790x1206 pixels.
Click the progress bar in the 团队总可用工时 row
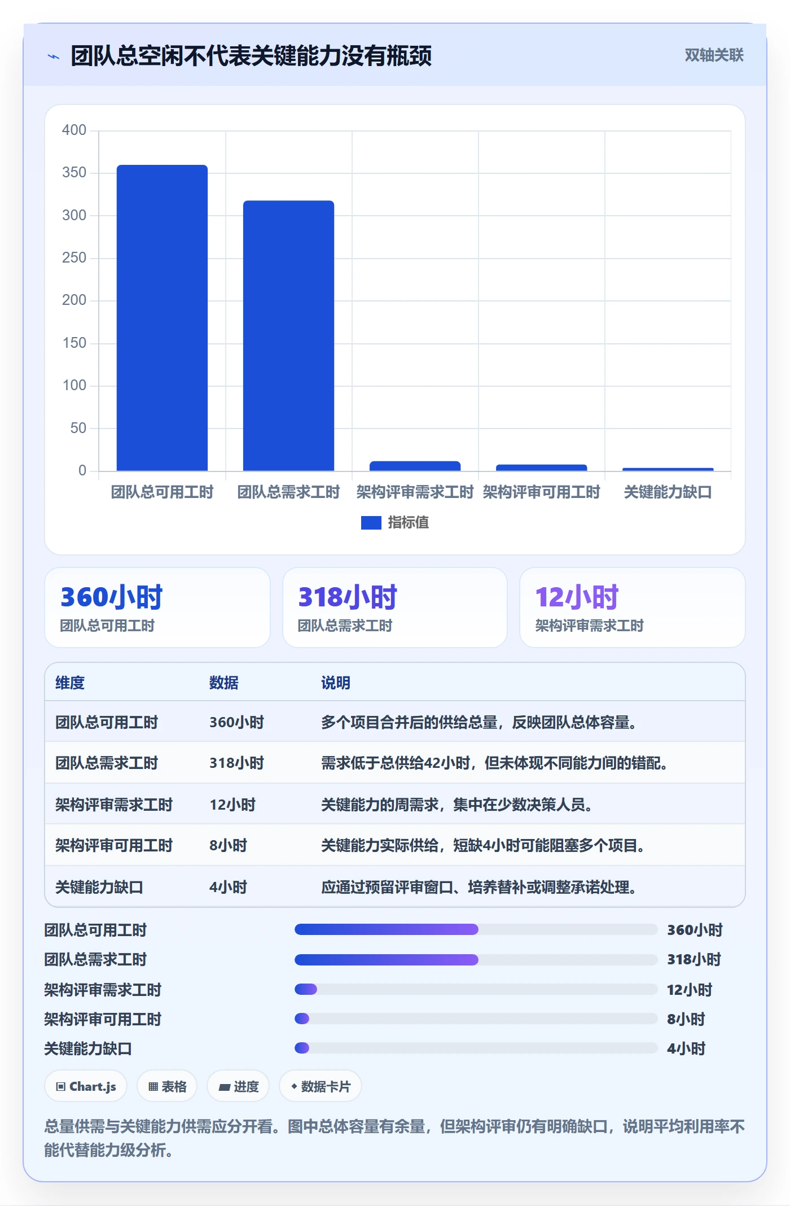tap(476, 929)
